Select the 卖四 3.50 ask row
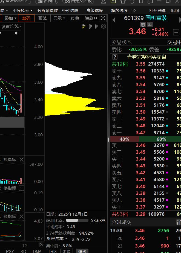 (146, 112)
